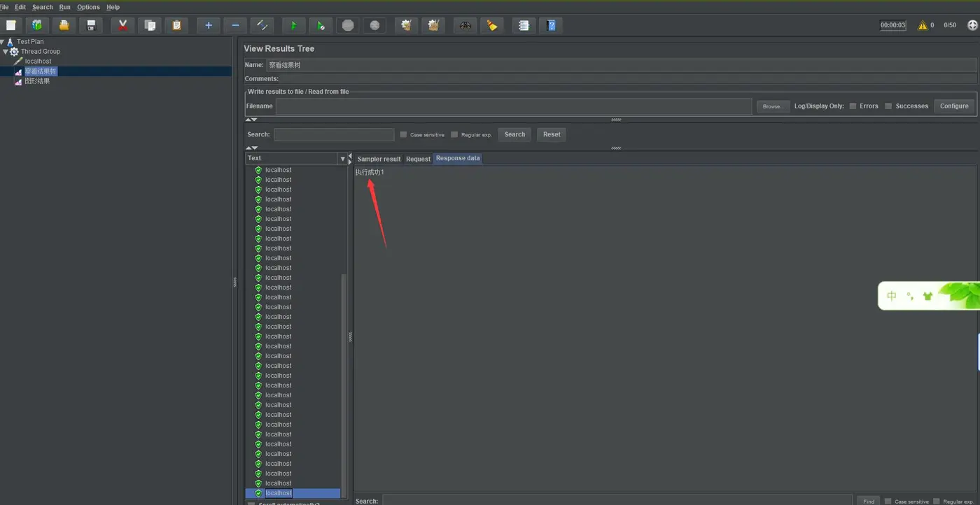The width and height of the screenshot is (980, 505).
Task: Click the punctuation icon in IME bar
Action: coord(910,296)
